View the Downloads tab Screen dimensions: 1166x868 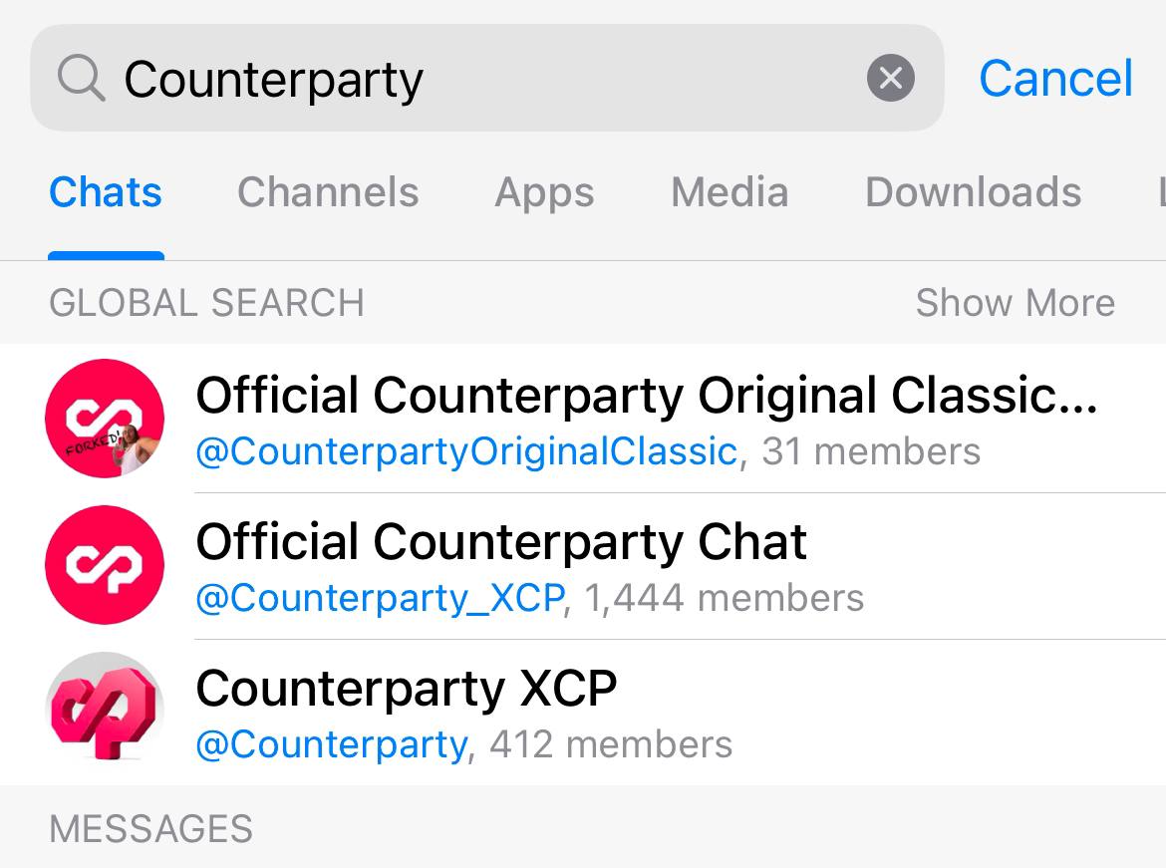973,192
